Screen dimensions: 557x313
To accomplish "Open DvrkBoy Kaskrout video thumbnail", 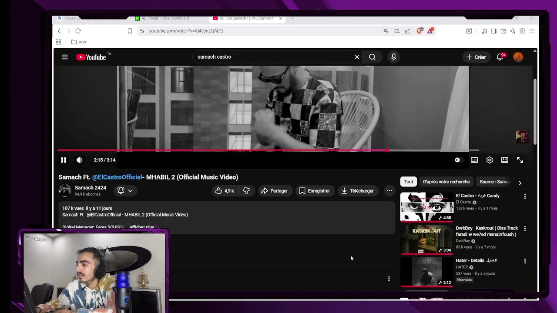I will point(427,239).
